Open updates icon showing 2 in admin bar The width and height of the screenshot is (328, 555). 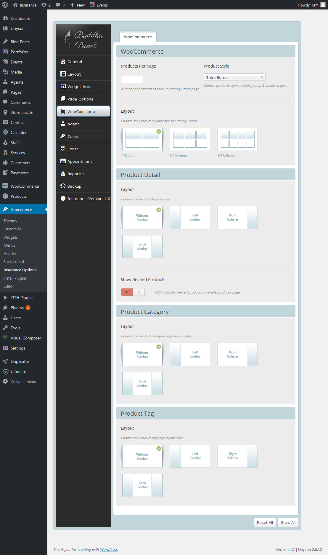[x=46, y=5]
